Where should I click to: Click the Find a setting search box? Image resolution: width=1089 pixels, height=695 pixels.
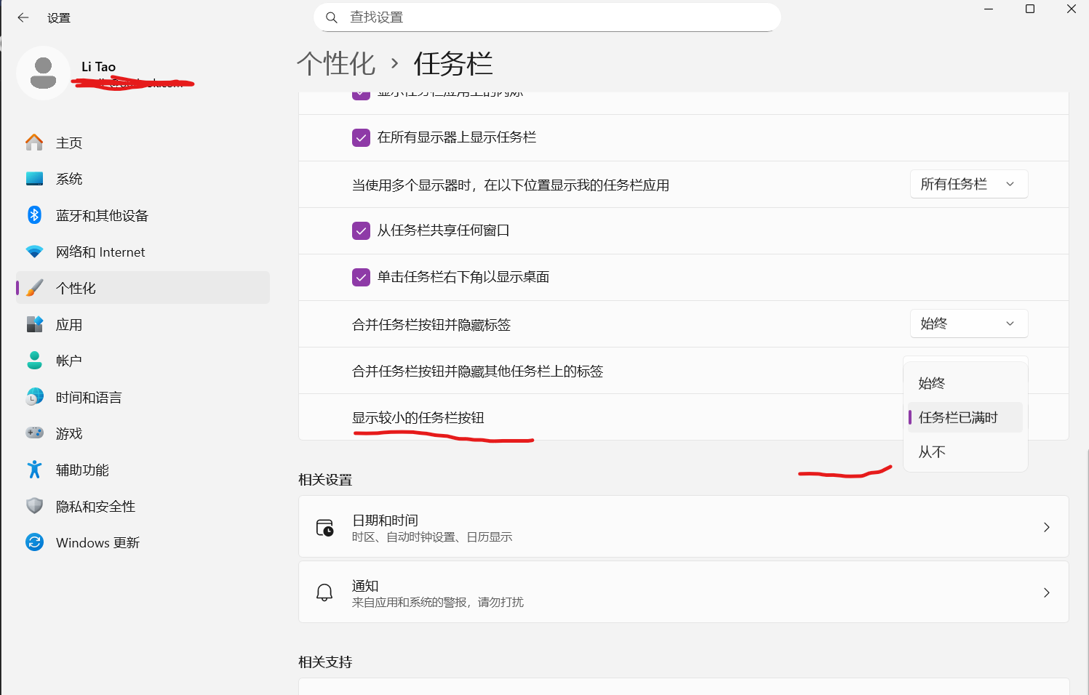pyautogui.click(x=546, y=17)
